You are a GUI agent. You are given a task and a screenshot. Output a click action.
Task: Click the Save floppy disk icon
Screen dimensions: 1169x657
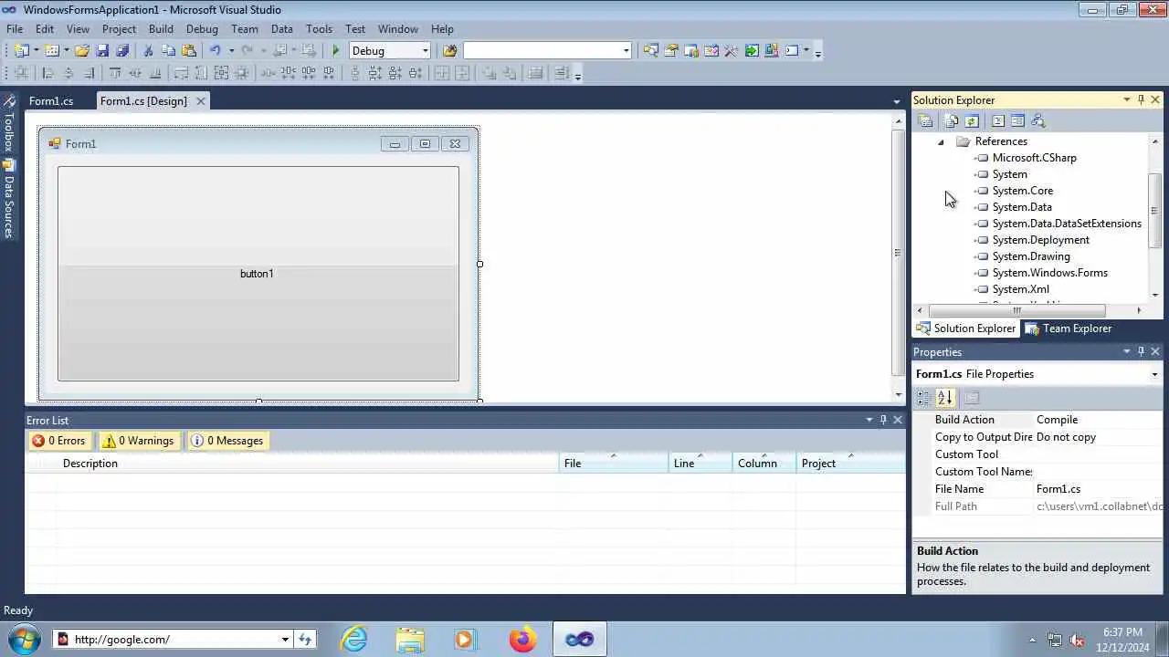pos(102,51)
